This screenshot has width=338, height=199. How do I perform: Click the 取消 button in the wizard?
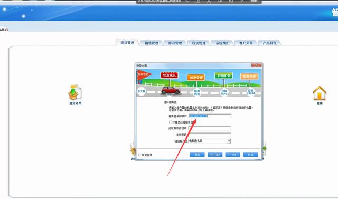click(x=250, y=155)
